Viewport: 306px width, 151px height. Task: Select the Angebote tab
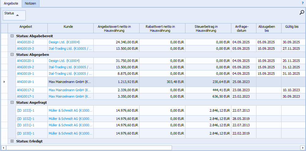pos(11,3)
